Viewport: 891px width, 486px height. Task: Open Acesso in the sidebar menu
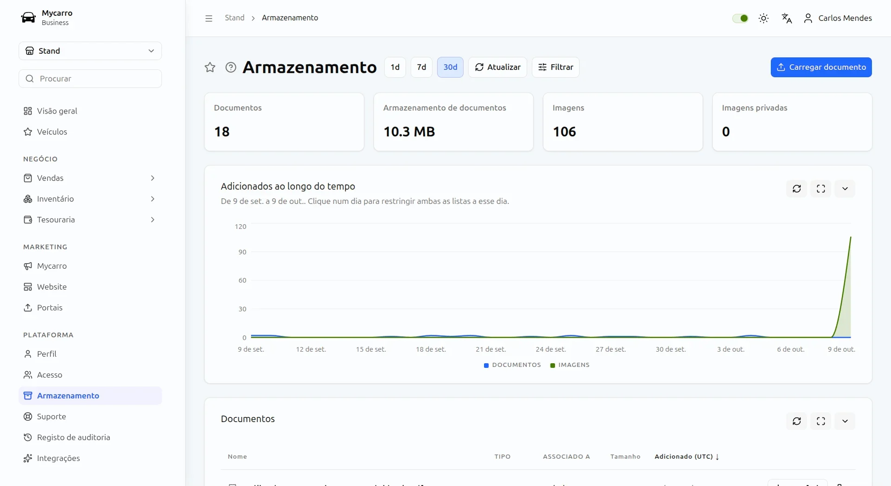(90, 375)
